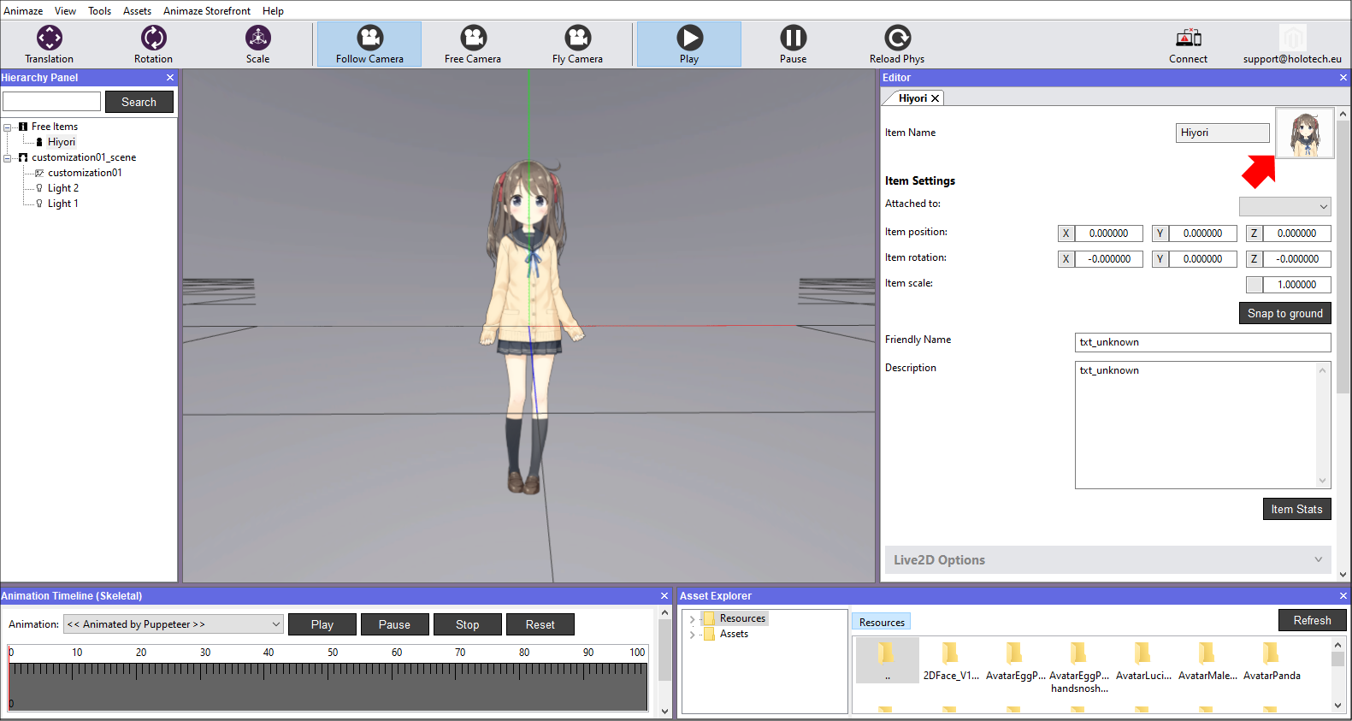Click the Item Name field
Screen dimensions: 1352x721
[1222, 133]
